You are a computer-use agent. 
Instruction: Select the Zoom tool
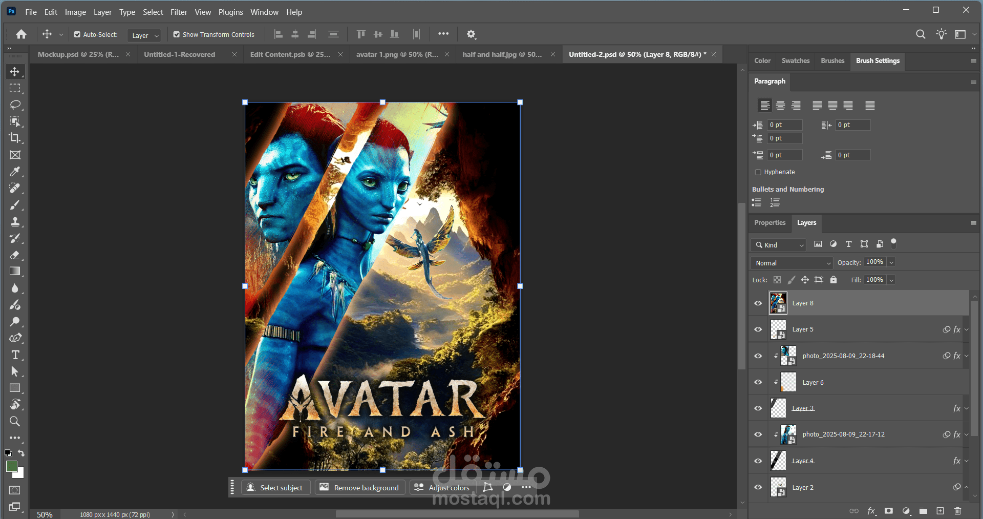(x=15, y=421)
